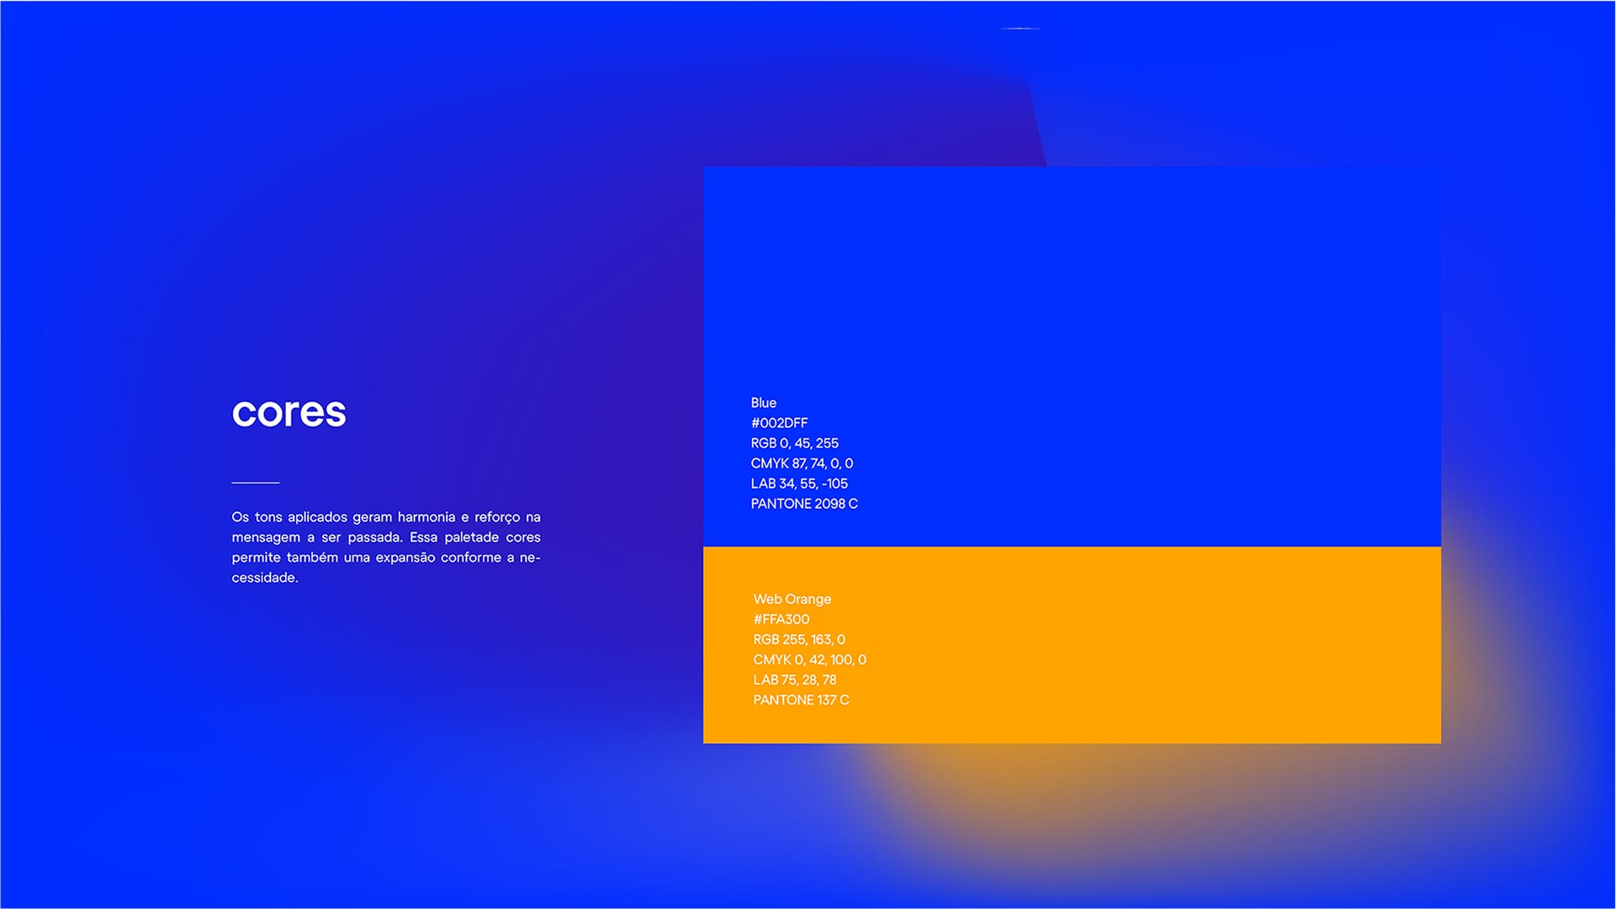Click the #002DFF hex code
The width and height of the screenshot is (1616, 909).
click(779, 423)
